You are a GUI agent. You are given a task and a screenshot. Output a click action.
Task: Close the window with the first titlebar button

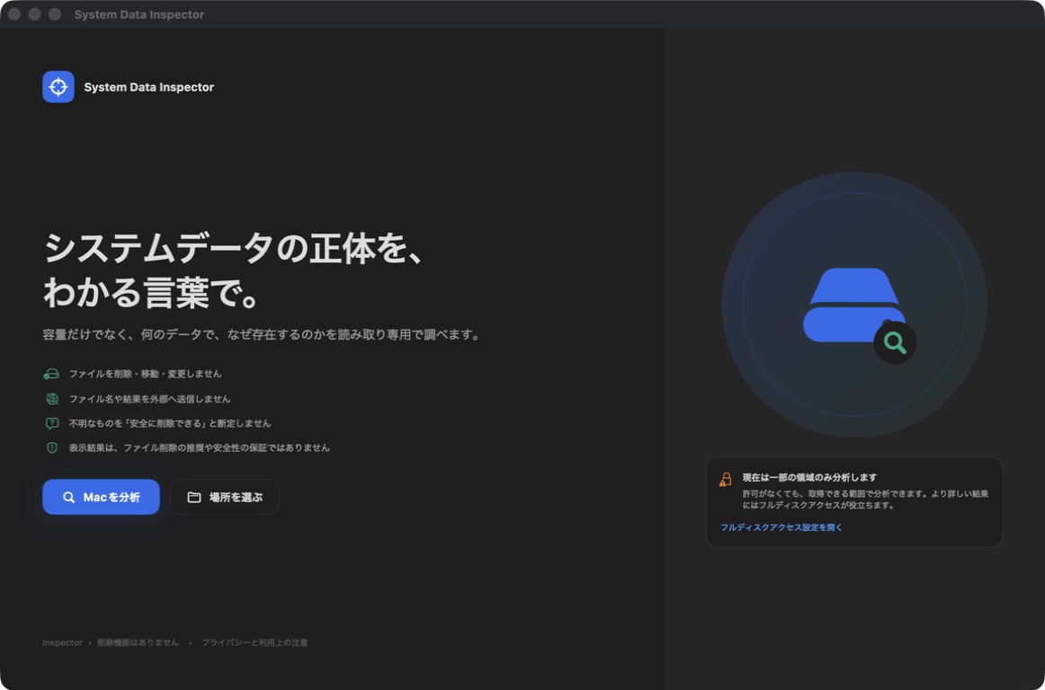click(14, 14)
